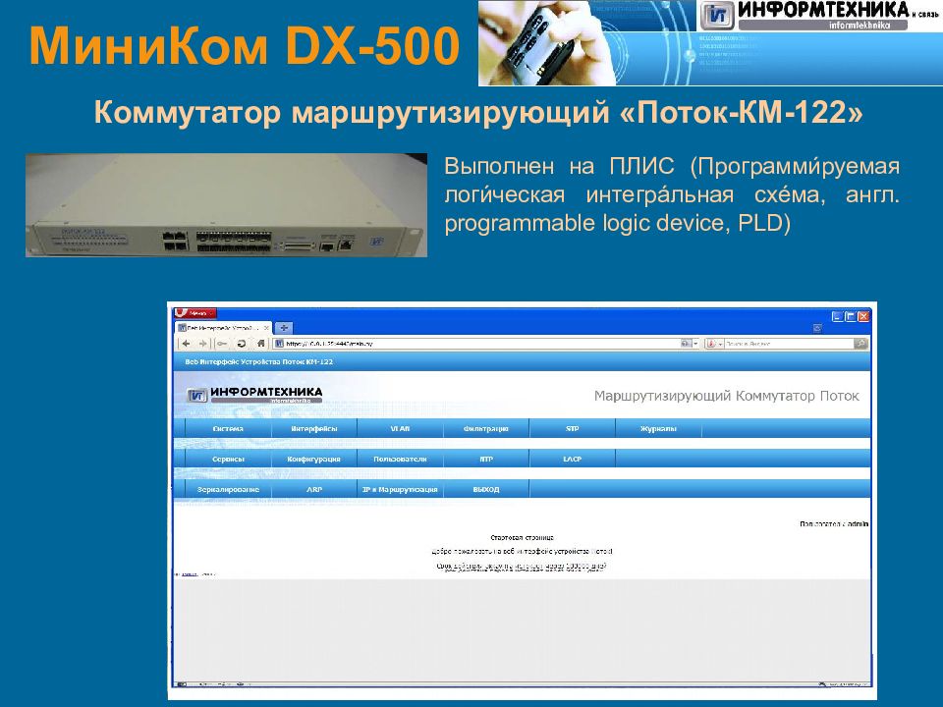Open the VLAN menu section
The width and height of the screenshot is (943, 707).
(400, 429)
